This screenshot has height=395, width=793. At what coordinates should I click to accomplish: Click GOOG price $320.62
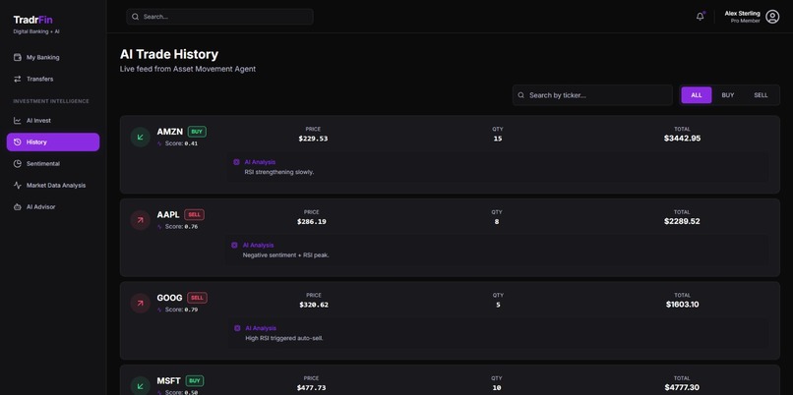314,305
